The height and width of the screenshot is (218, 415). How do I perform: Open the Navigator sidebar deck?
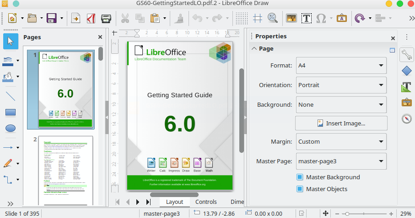406,119
